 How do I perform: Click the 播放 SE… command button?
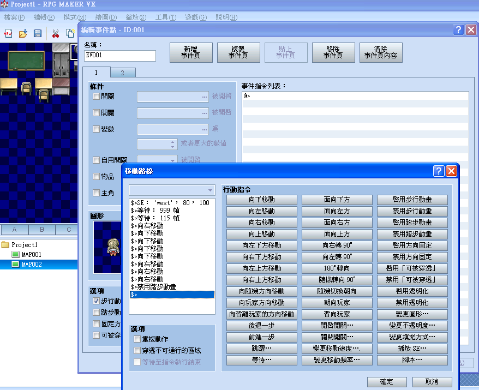(x=412, y=349)
